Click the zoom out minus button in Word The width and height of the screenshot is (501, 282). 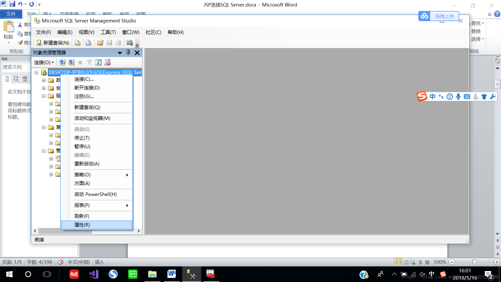pos(452,262)
